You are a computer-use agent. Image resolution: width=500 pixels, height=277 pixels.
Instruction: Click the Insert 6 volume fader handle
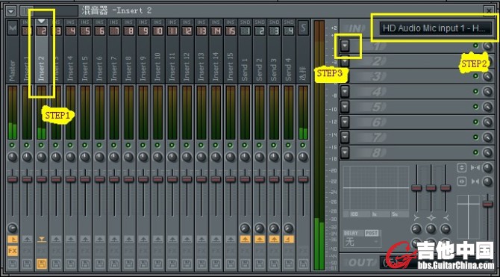click(99, 179)
